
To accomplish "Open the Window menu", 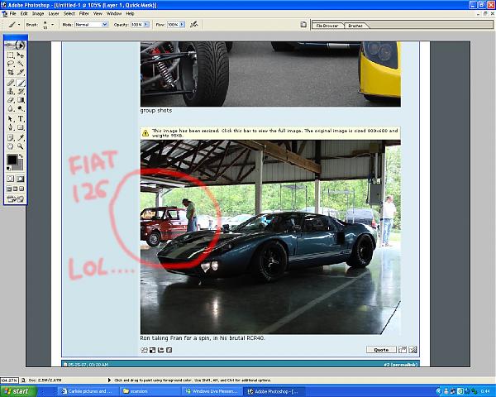I will tap(114, 13).
